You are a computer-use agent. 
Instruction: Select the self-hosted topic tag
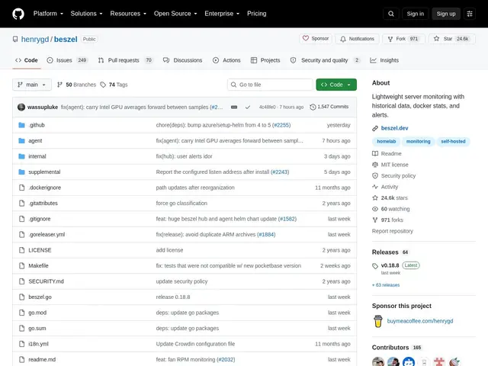[453, 141]
